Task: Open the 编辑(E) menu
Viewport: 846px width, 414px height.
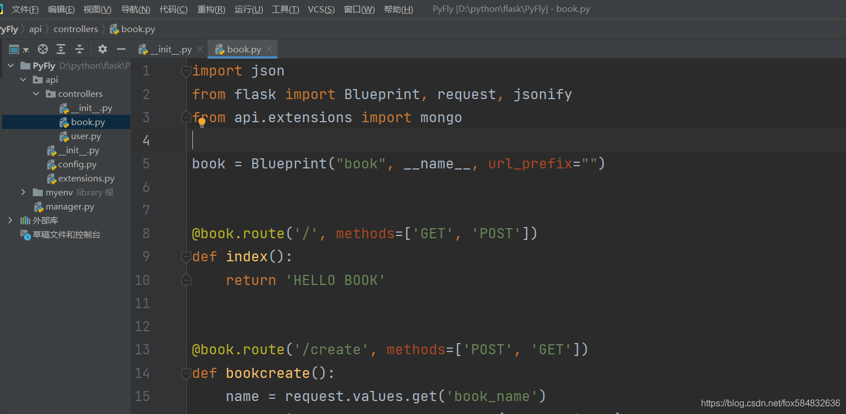Action: click(x=61, y=10)
